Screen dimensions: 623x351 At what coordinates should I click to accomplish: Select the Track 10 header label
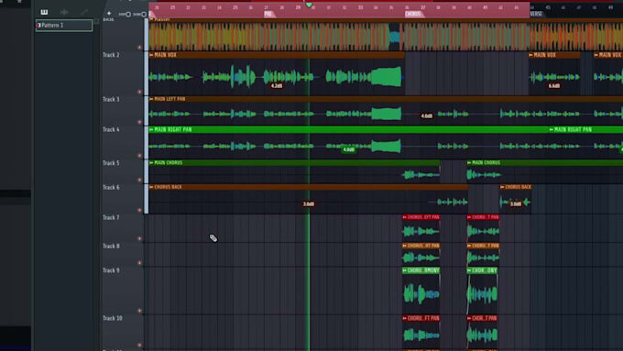[x=113, y=318]
